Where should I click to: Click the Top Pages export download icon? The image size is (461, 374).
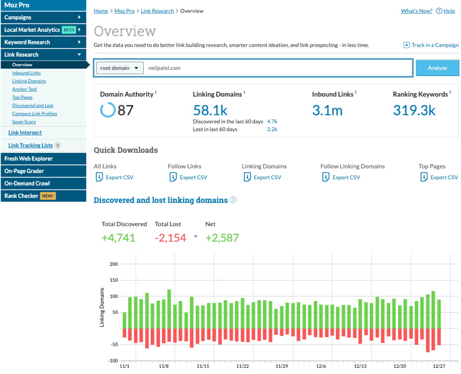pyautogui.click(x=424, y=177)
